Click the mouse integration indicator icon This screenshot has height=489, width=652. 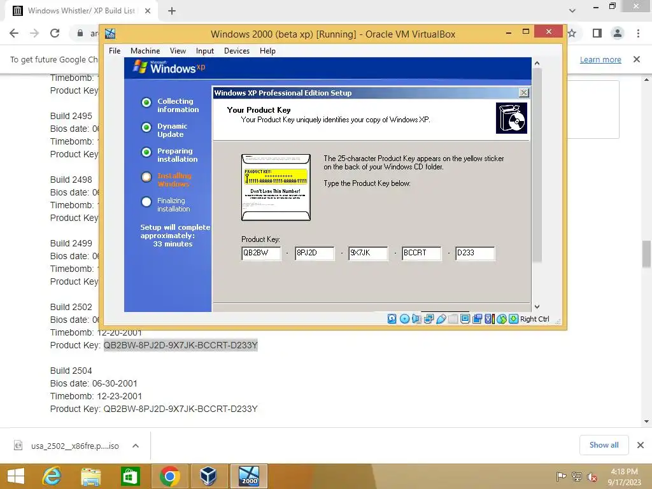502,319
